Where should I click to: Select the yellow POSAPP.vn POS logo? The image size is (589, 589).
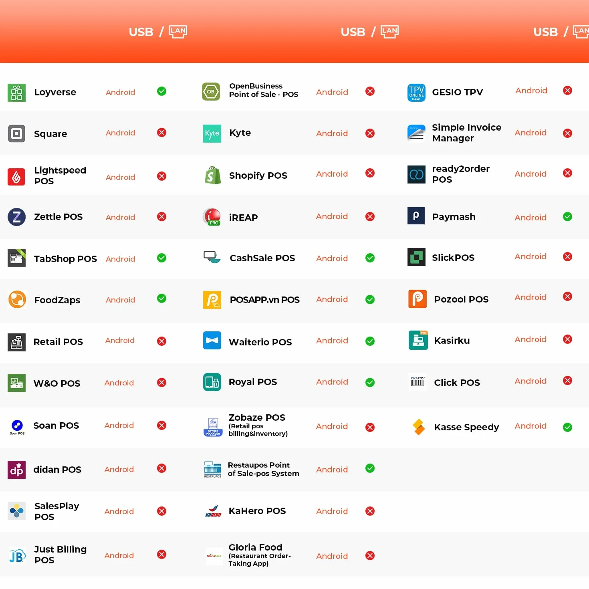(212, 300)
